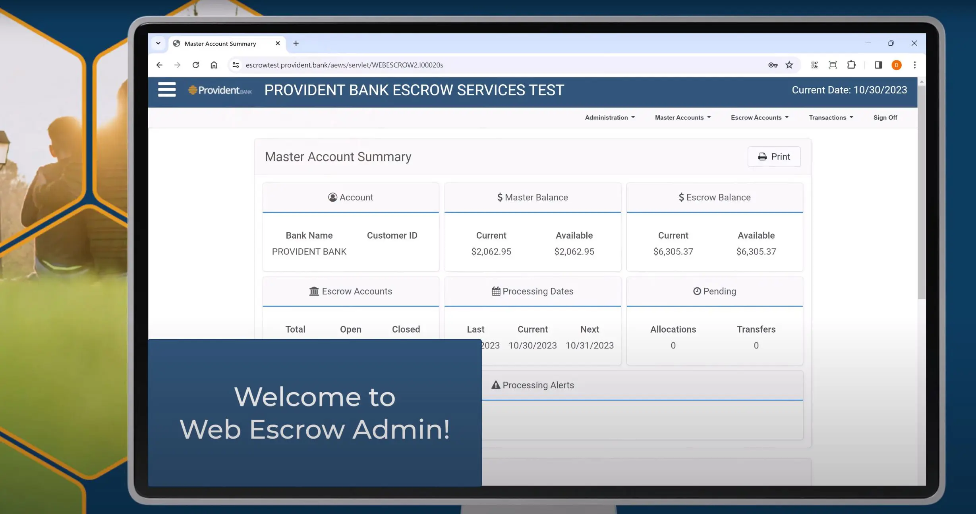Select Escrow Balance available $6,305.37
Image resolution: width=976 pixels, height=514 pixels.
(x=756, y=251)
